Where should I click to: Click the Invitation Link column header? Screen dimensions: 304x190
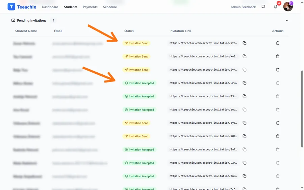pyautogui.click(x=180, y=31)
